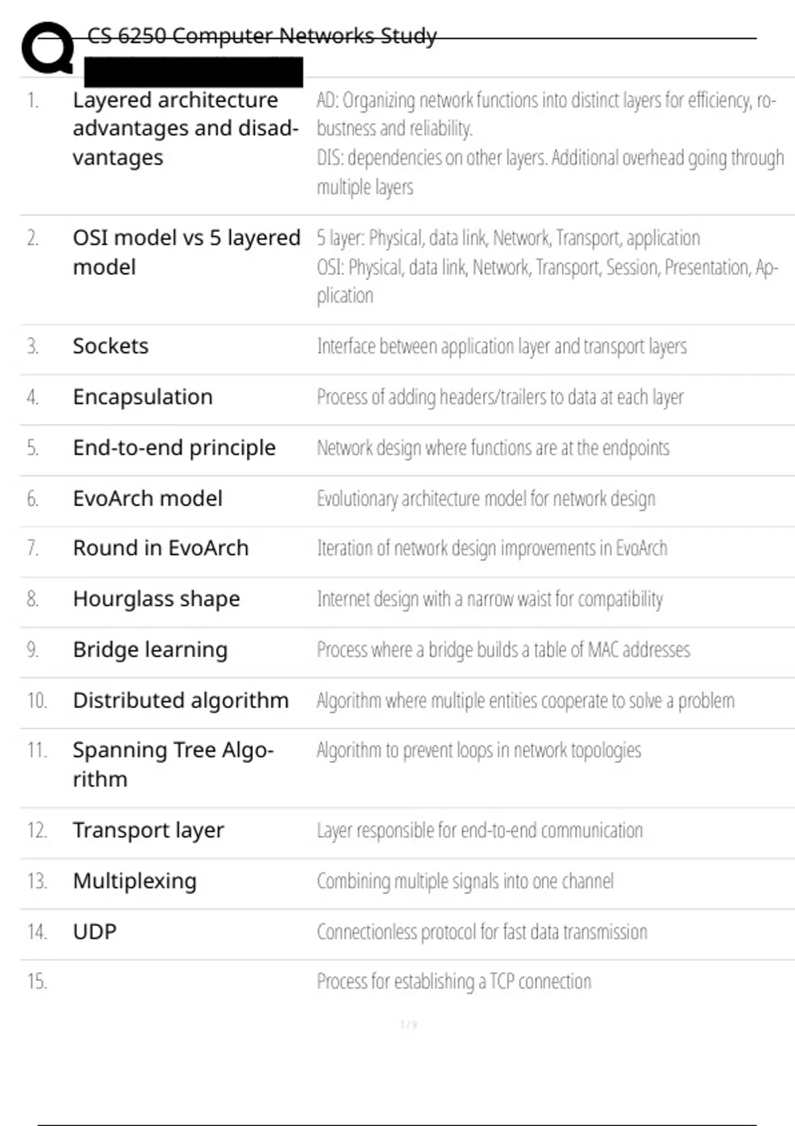
Task: Click the Interface between application layer definition
Action: 502,346
